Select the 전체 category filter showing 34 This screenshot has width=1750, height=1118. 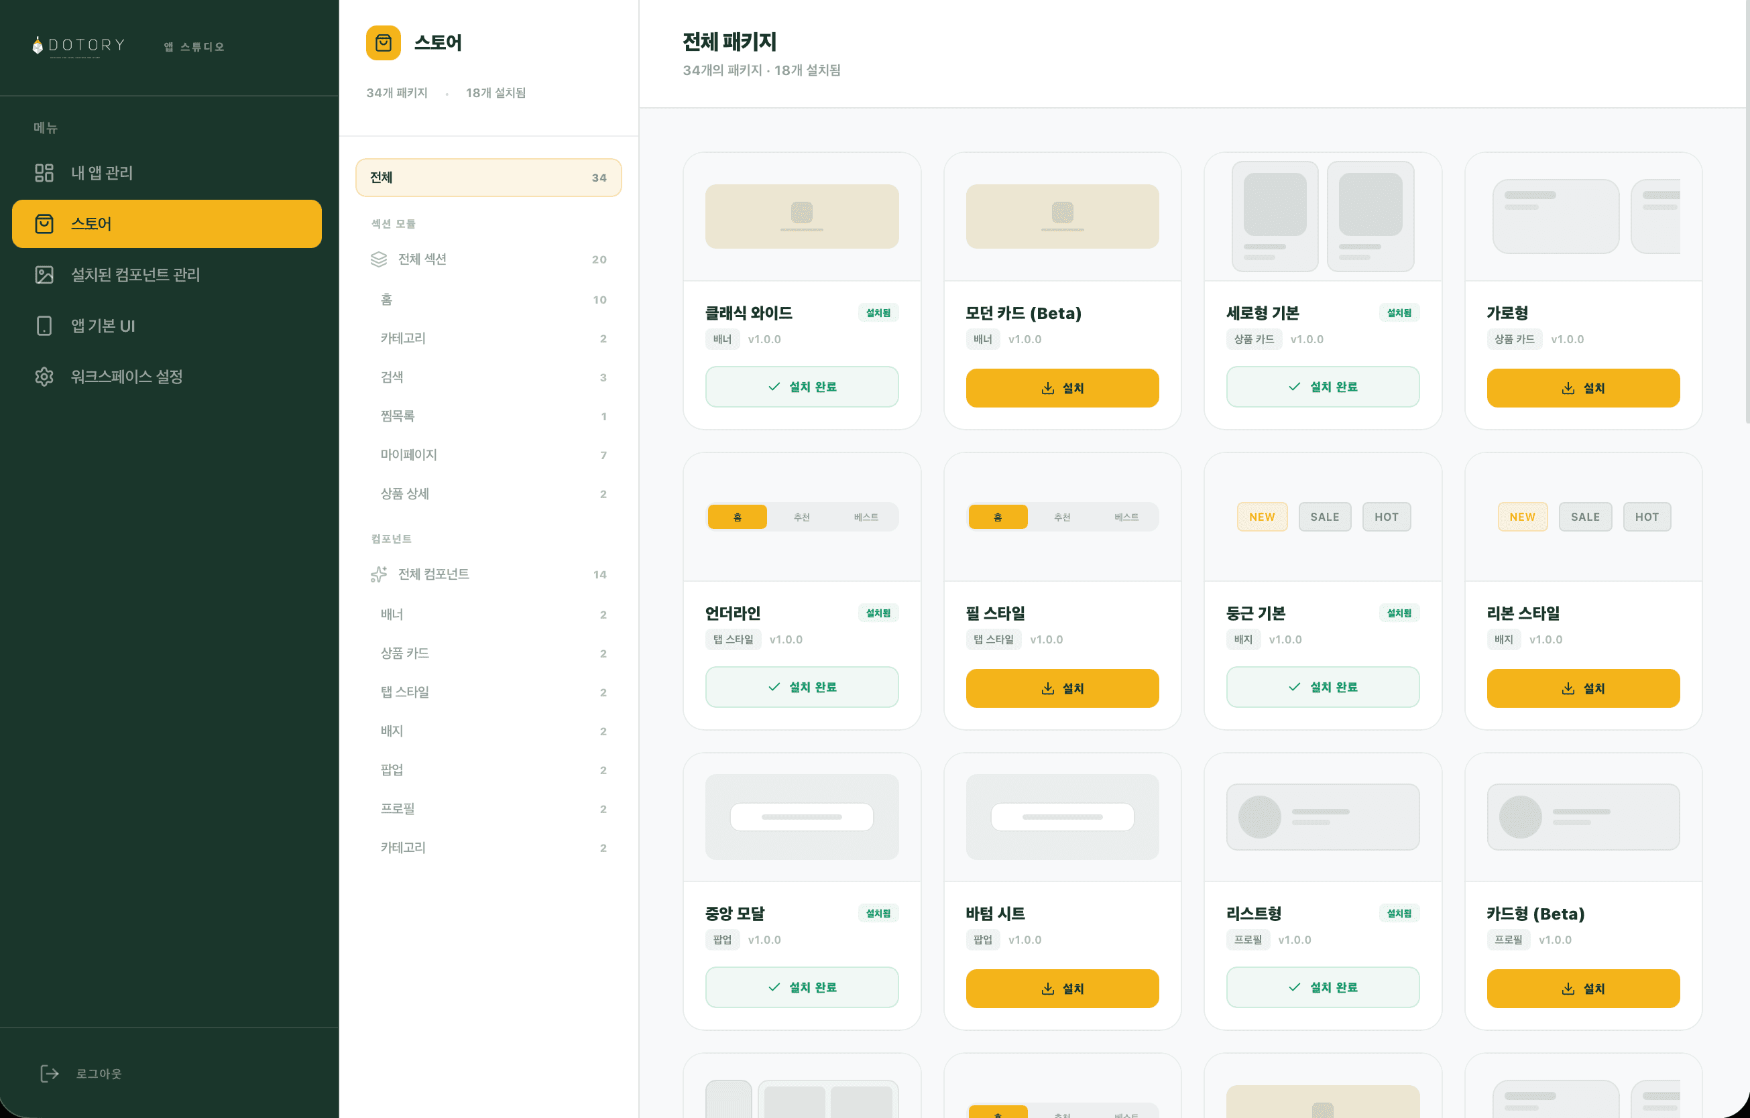pos(488,177)
